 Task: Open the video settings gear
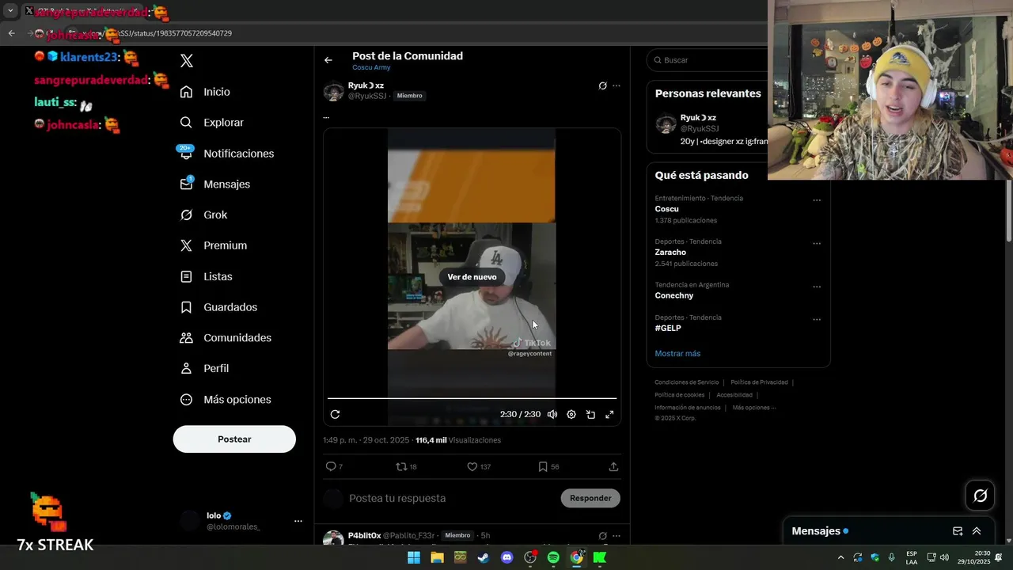click(x=571, y=414)
